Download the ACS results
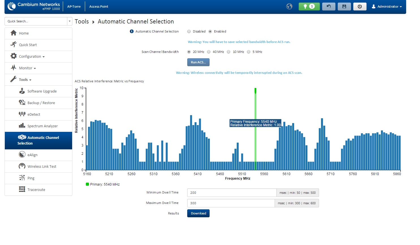420x245 pixels. click(198, 213)
